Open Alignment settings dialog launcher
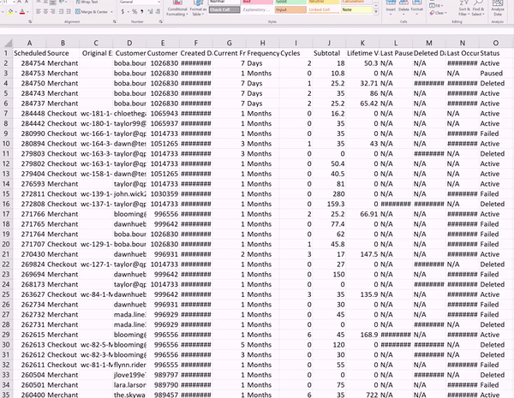 click(x=115, y=21)
